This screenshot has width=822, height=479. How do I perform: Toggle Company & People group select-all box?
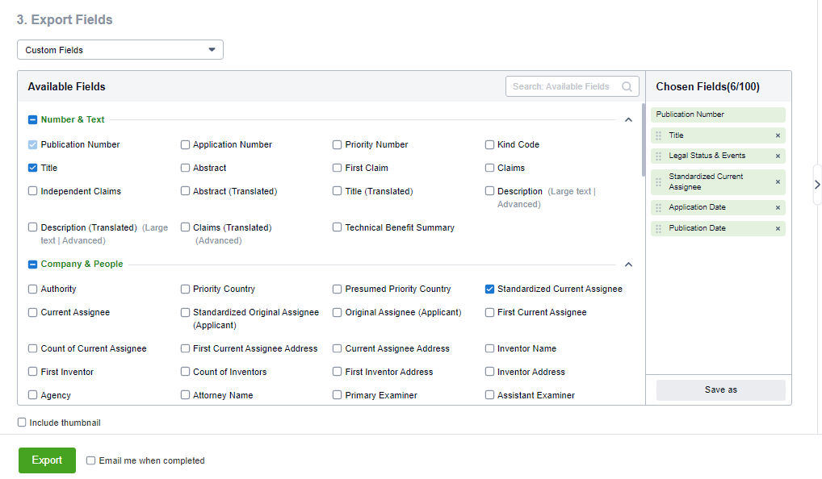point(33,264)
